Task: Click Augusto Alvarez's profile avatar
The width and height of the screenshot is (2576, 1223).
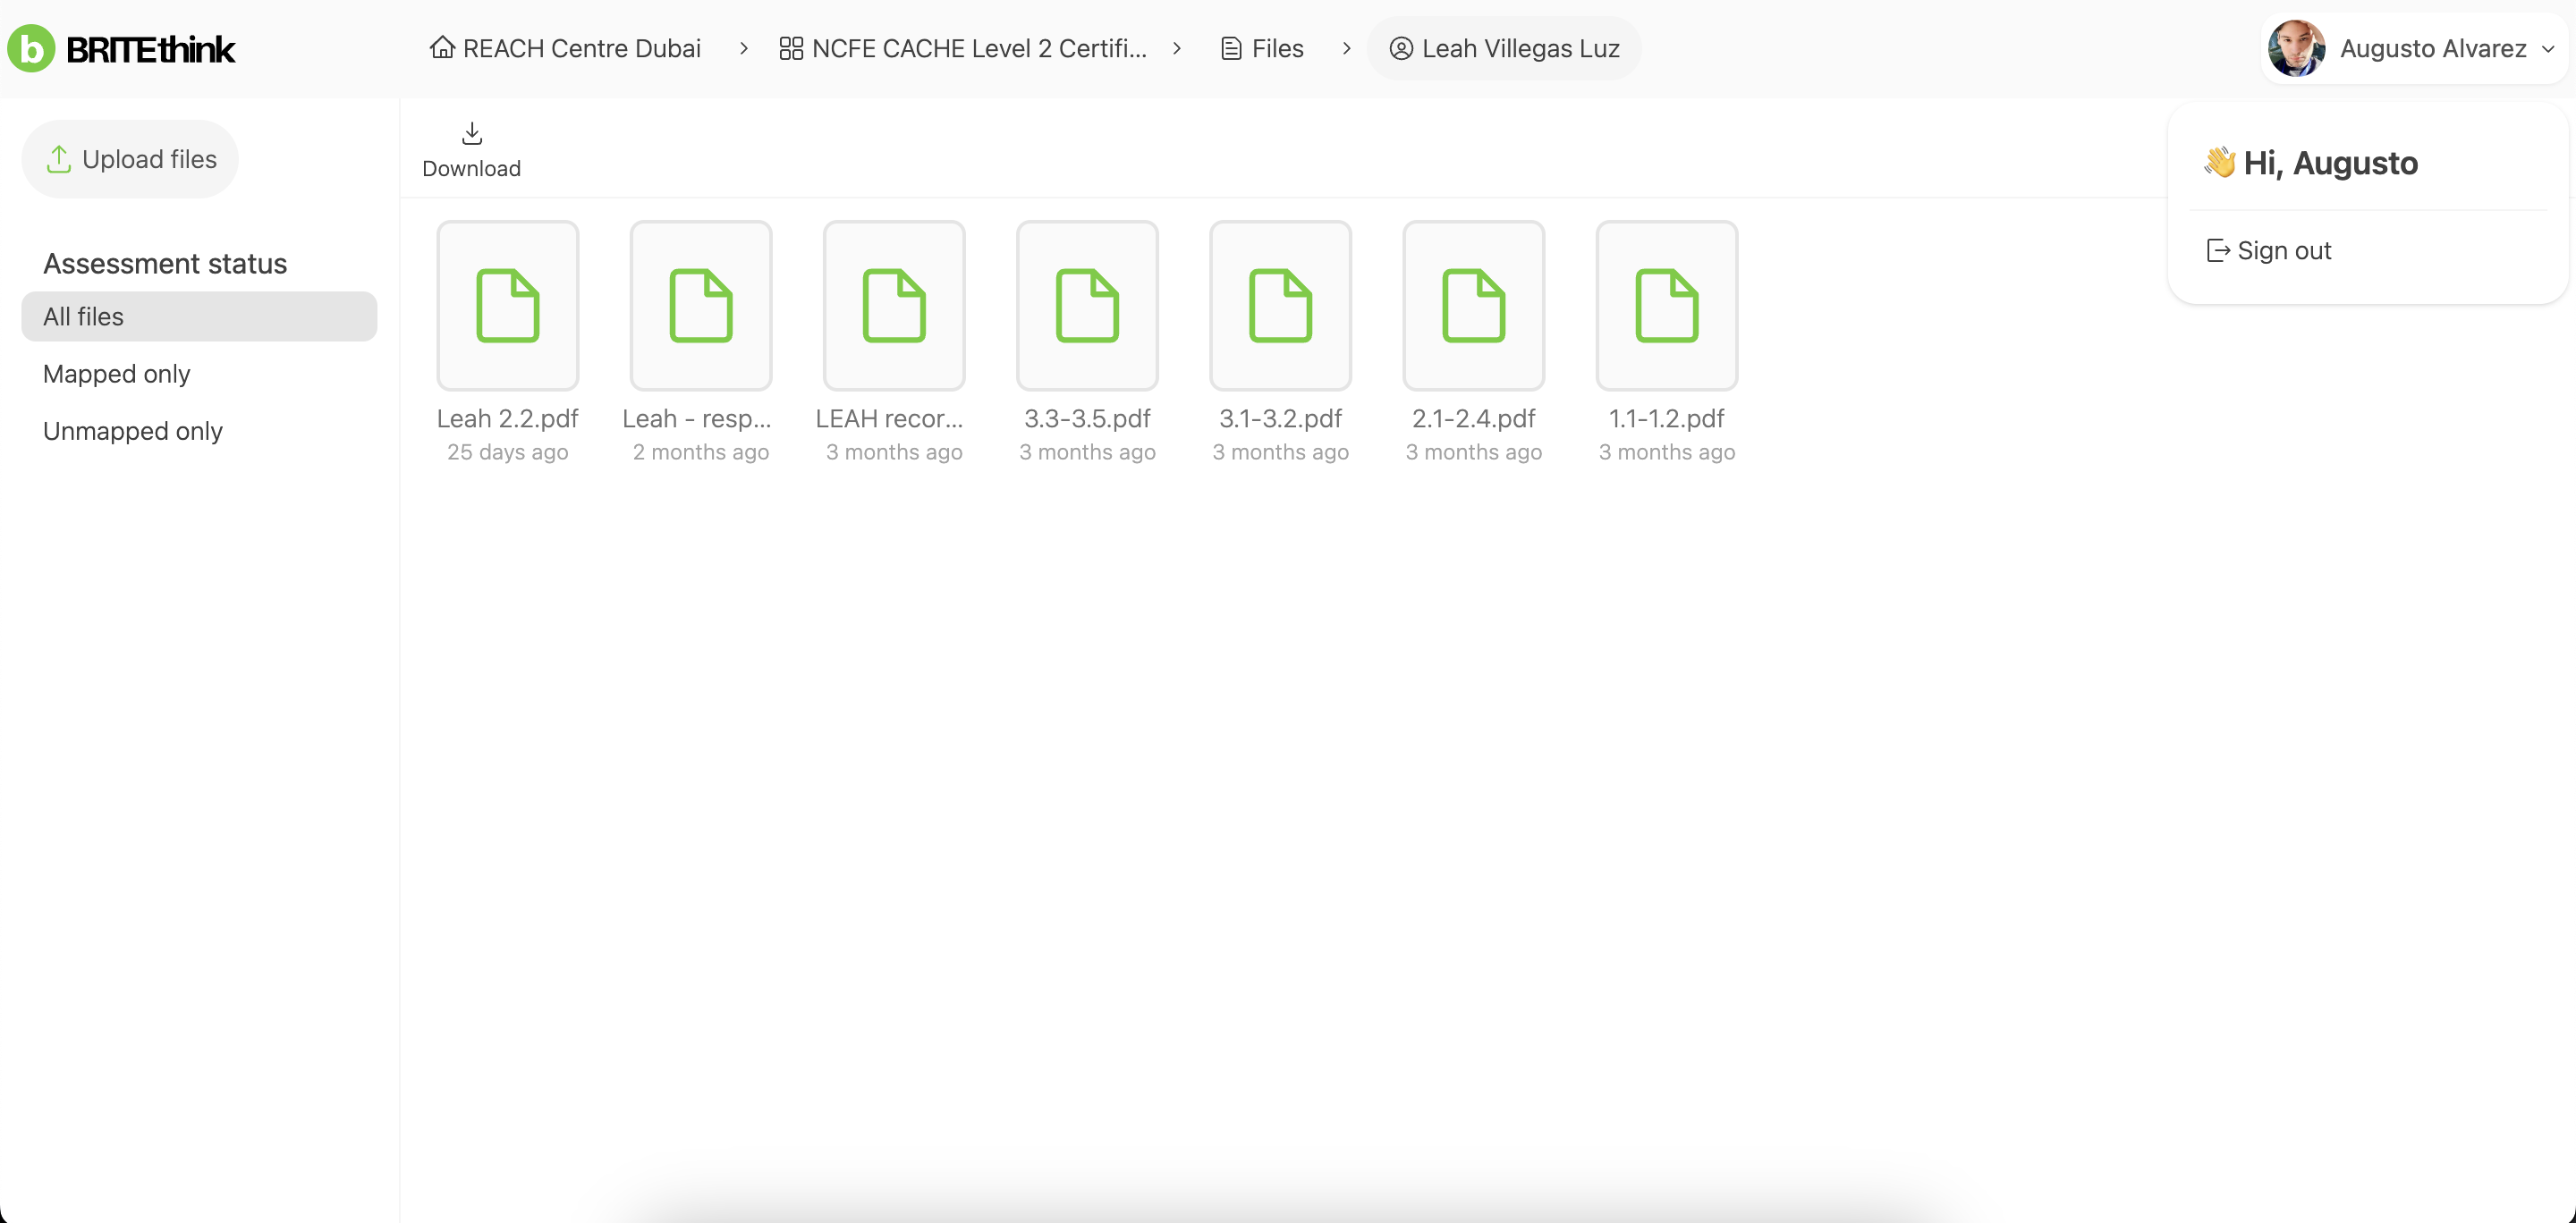Action: click(x=2295, y=48)
